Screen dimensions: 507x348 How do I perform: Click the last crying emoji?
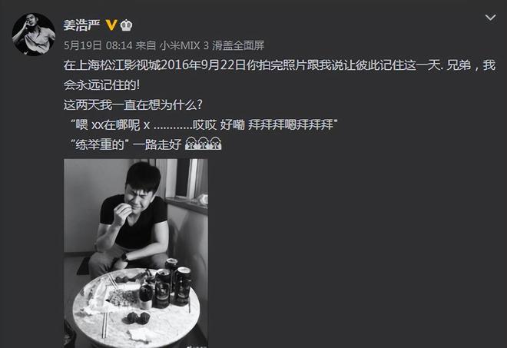point(215,144)
